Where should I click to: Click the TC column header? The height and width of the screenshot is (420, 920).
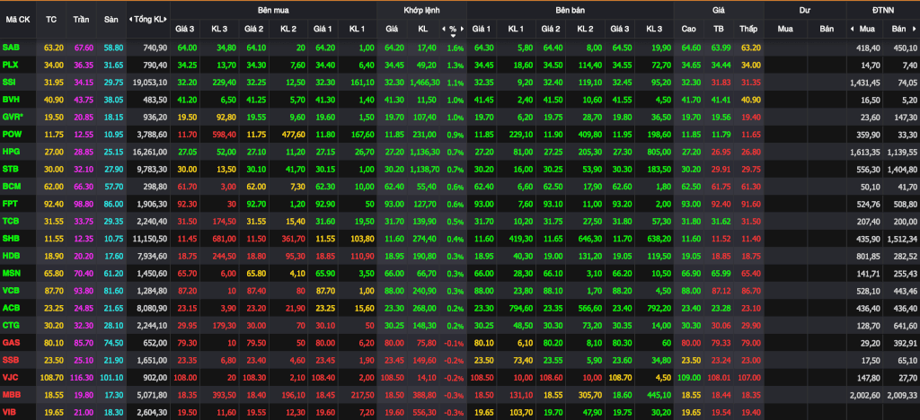[x=51, y=20]
